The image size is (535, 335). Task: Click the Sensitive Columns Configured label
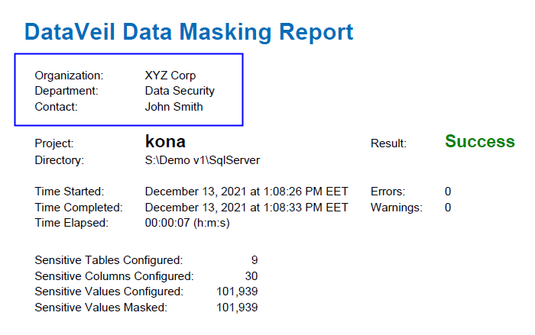[x=115, y=276]
